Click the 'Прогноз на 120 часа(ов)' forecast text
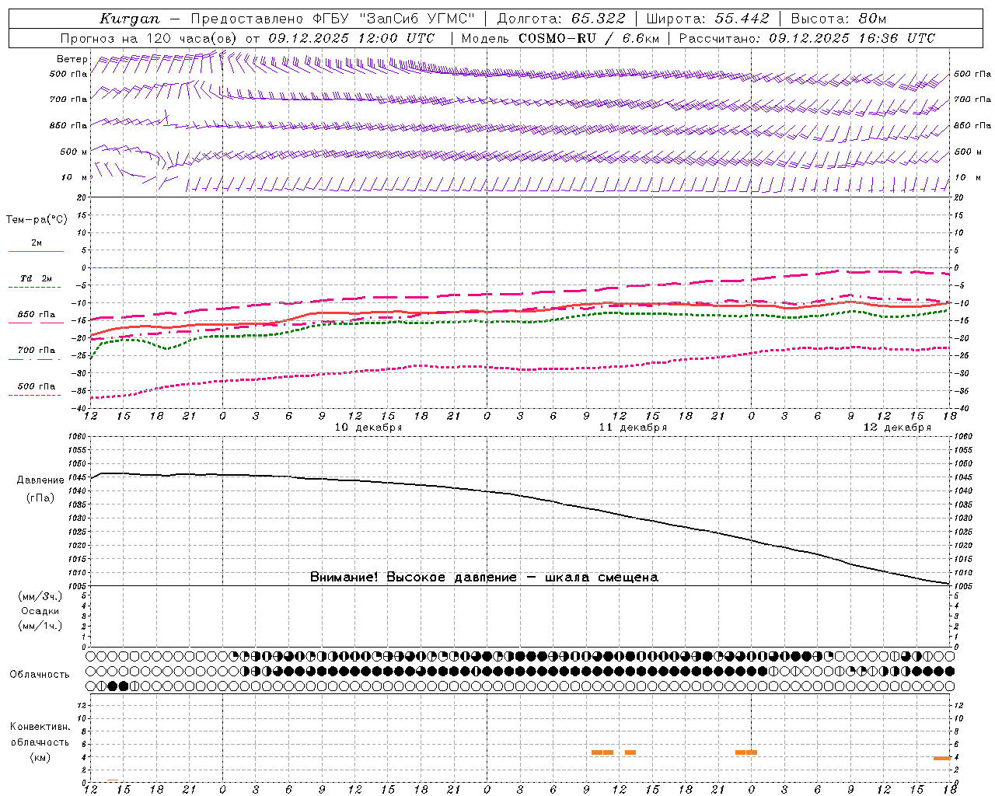This screenshot has height=796, width=995. click(x=149, y=38)
